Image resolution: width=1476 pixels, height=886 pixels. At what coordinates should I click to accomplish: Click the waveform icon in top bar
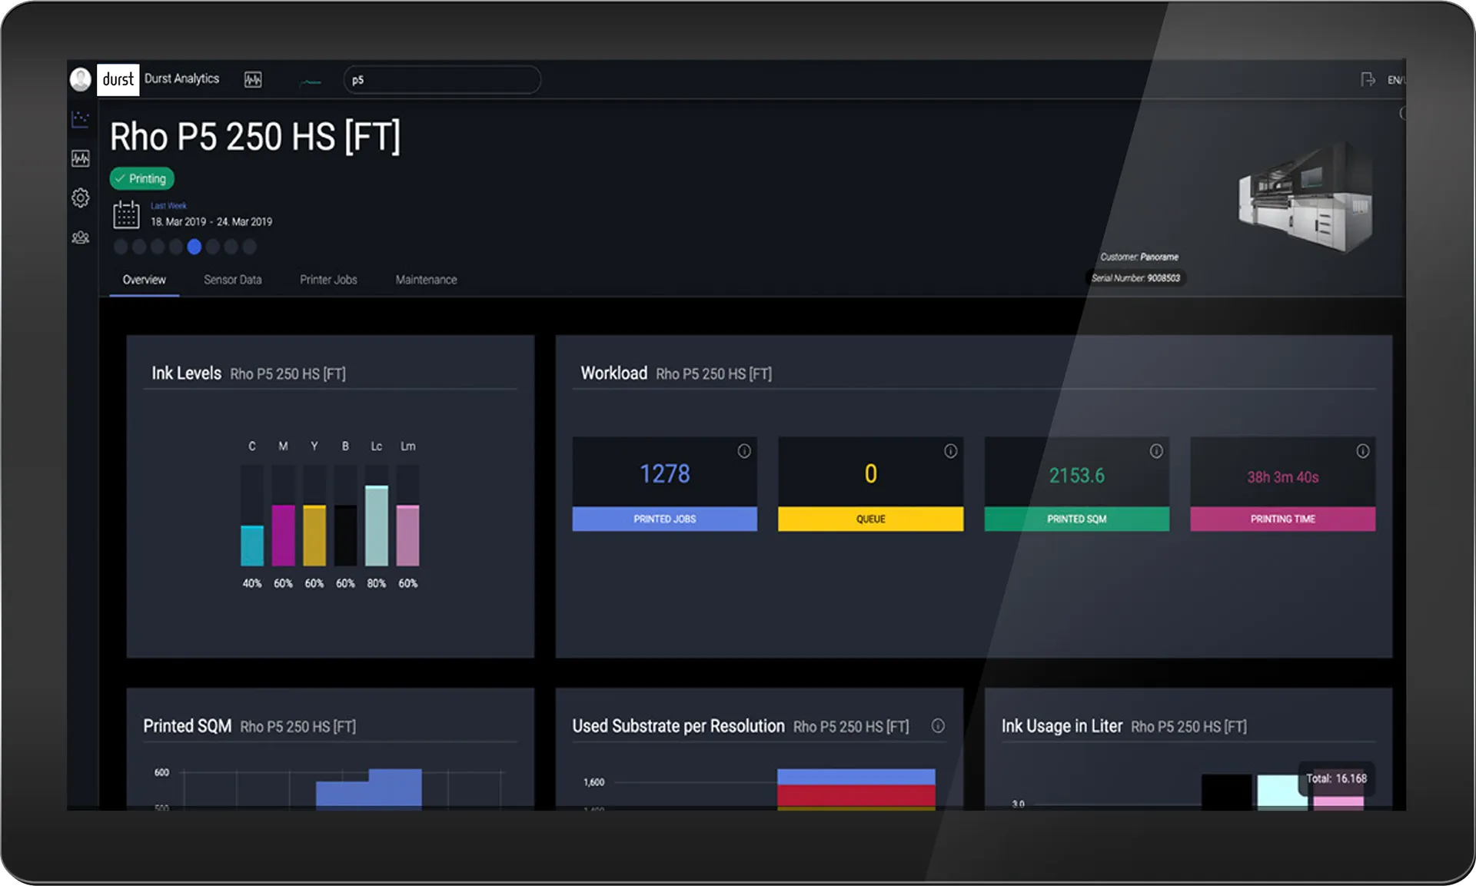tap(253, 79)
